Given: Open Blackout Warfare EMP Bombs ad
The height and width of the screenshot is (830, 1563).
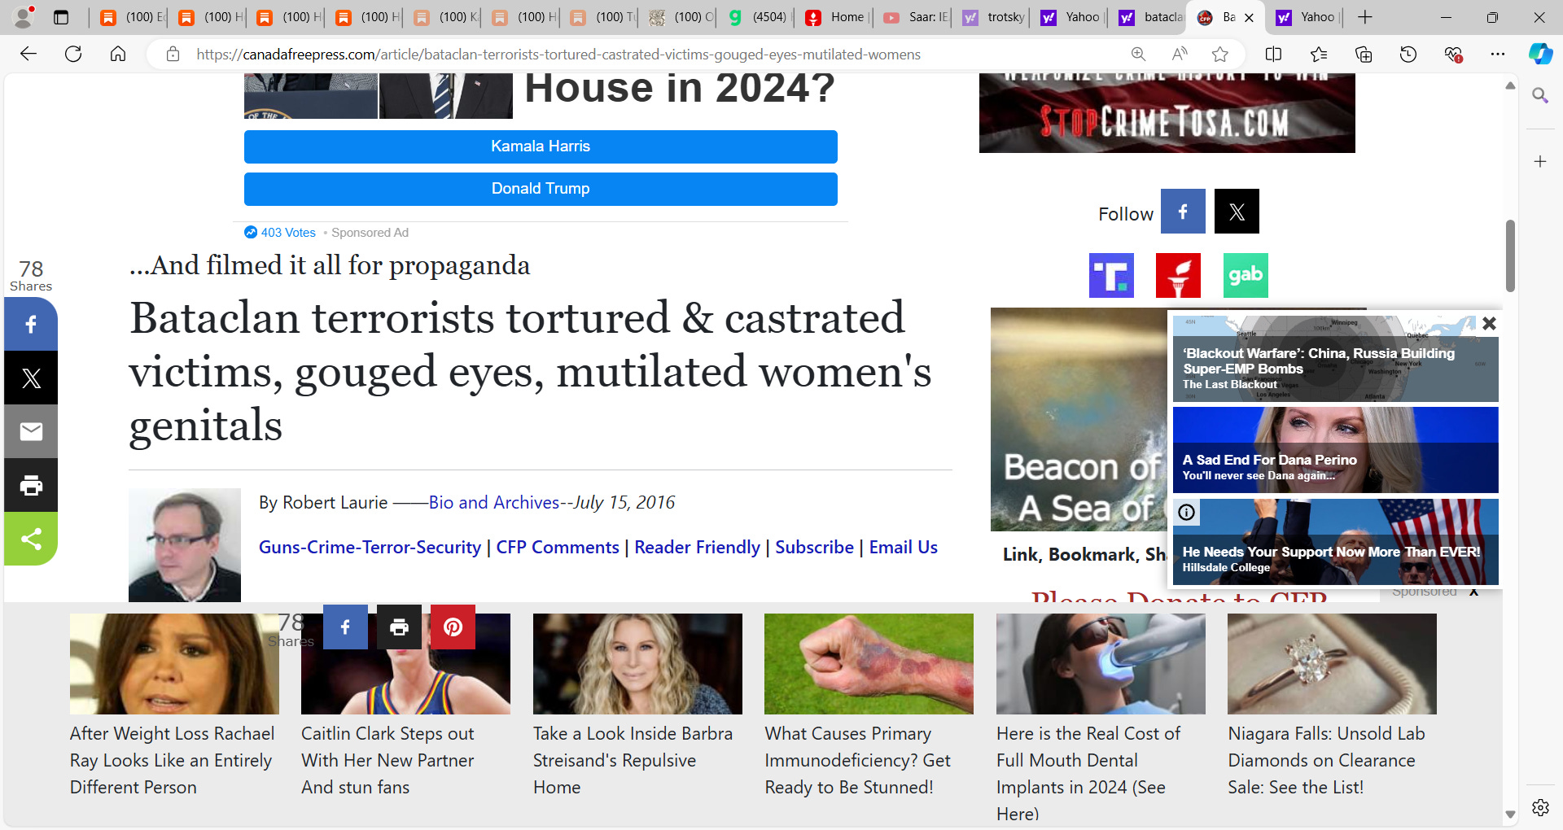Looking at the screenshot, I should pos(1335,359).
